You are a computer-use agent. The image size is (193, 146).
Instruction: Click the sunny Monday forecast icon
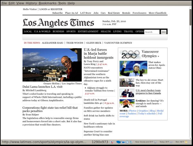click(x=186, y=142)
